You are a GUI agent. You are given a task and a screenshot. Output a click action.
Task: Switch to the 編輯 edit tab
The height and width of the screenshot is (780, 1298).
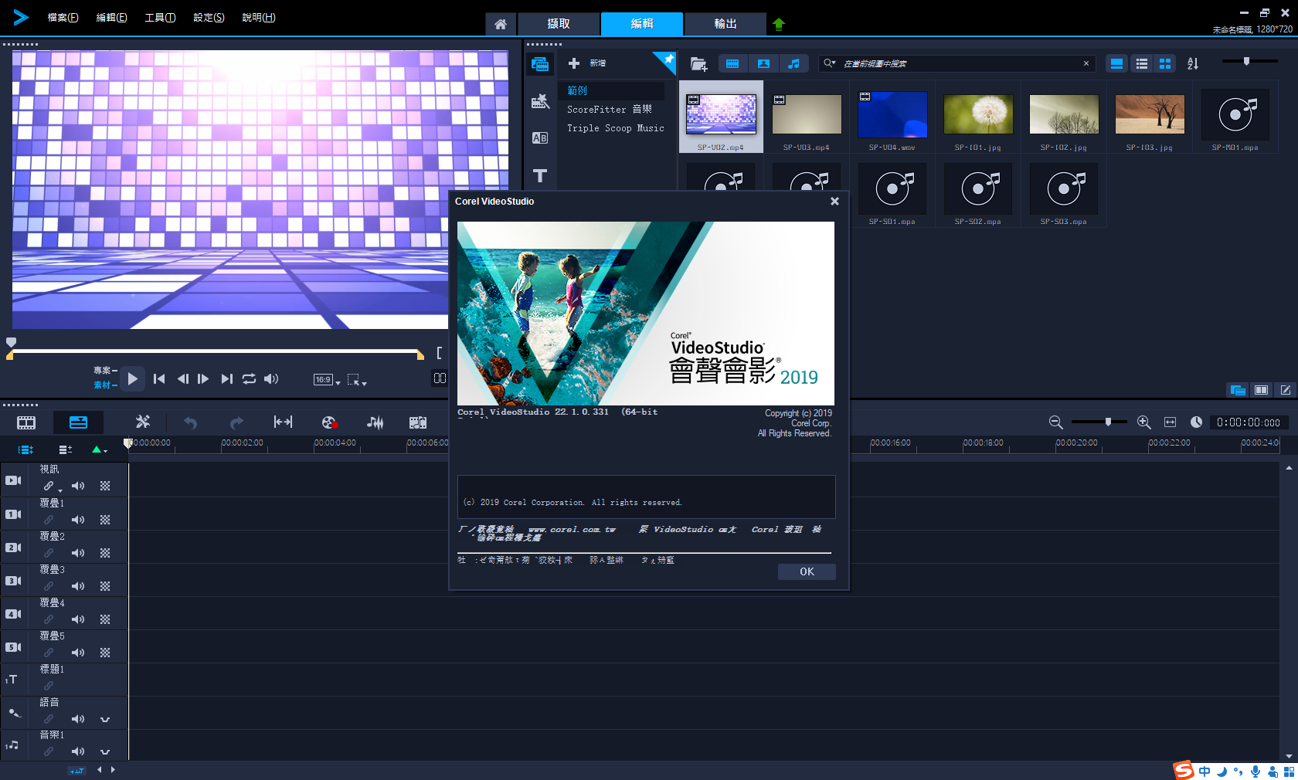coord(642,24)
